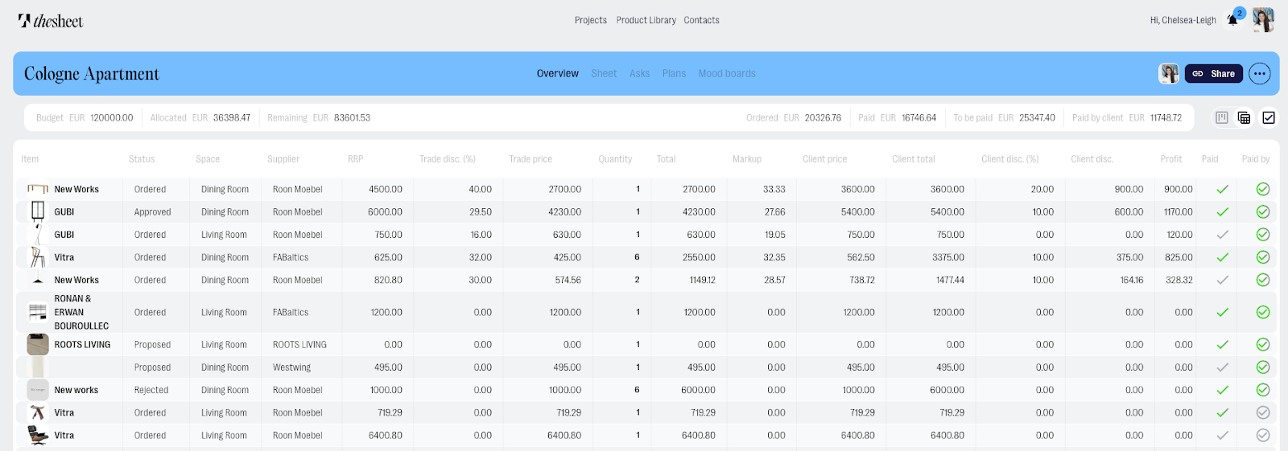Click the Share button

[x=1214, y=74]
